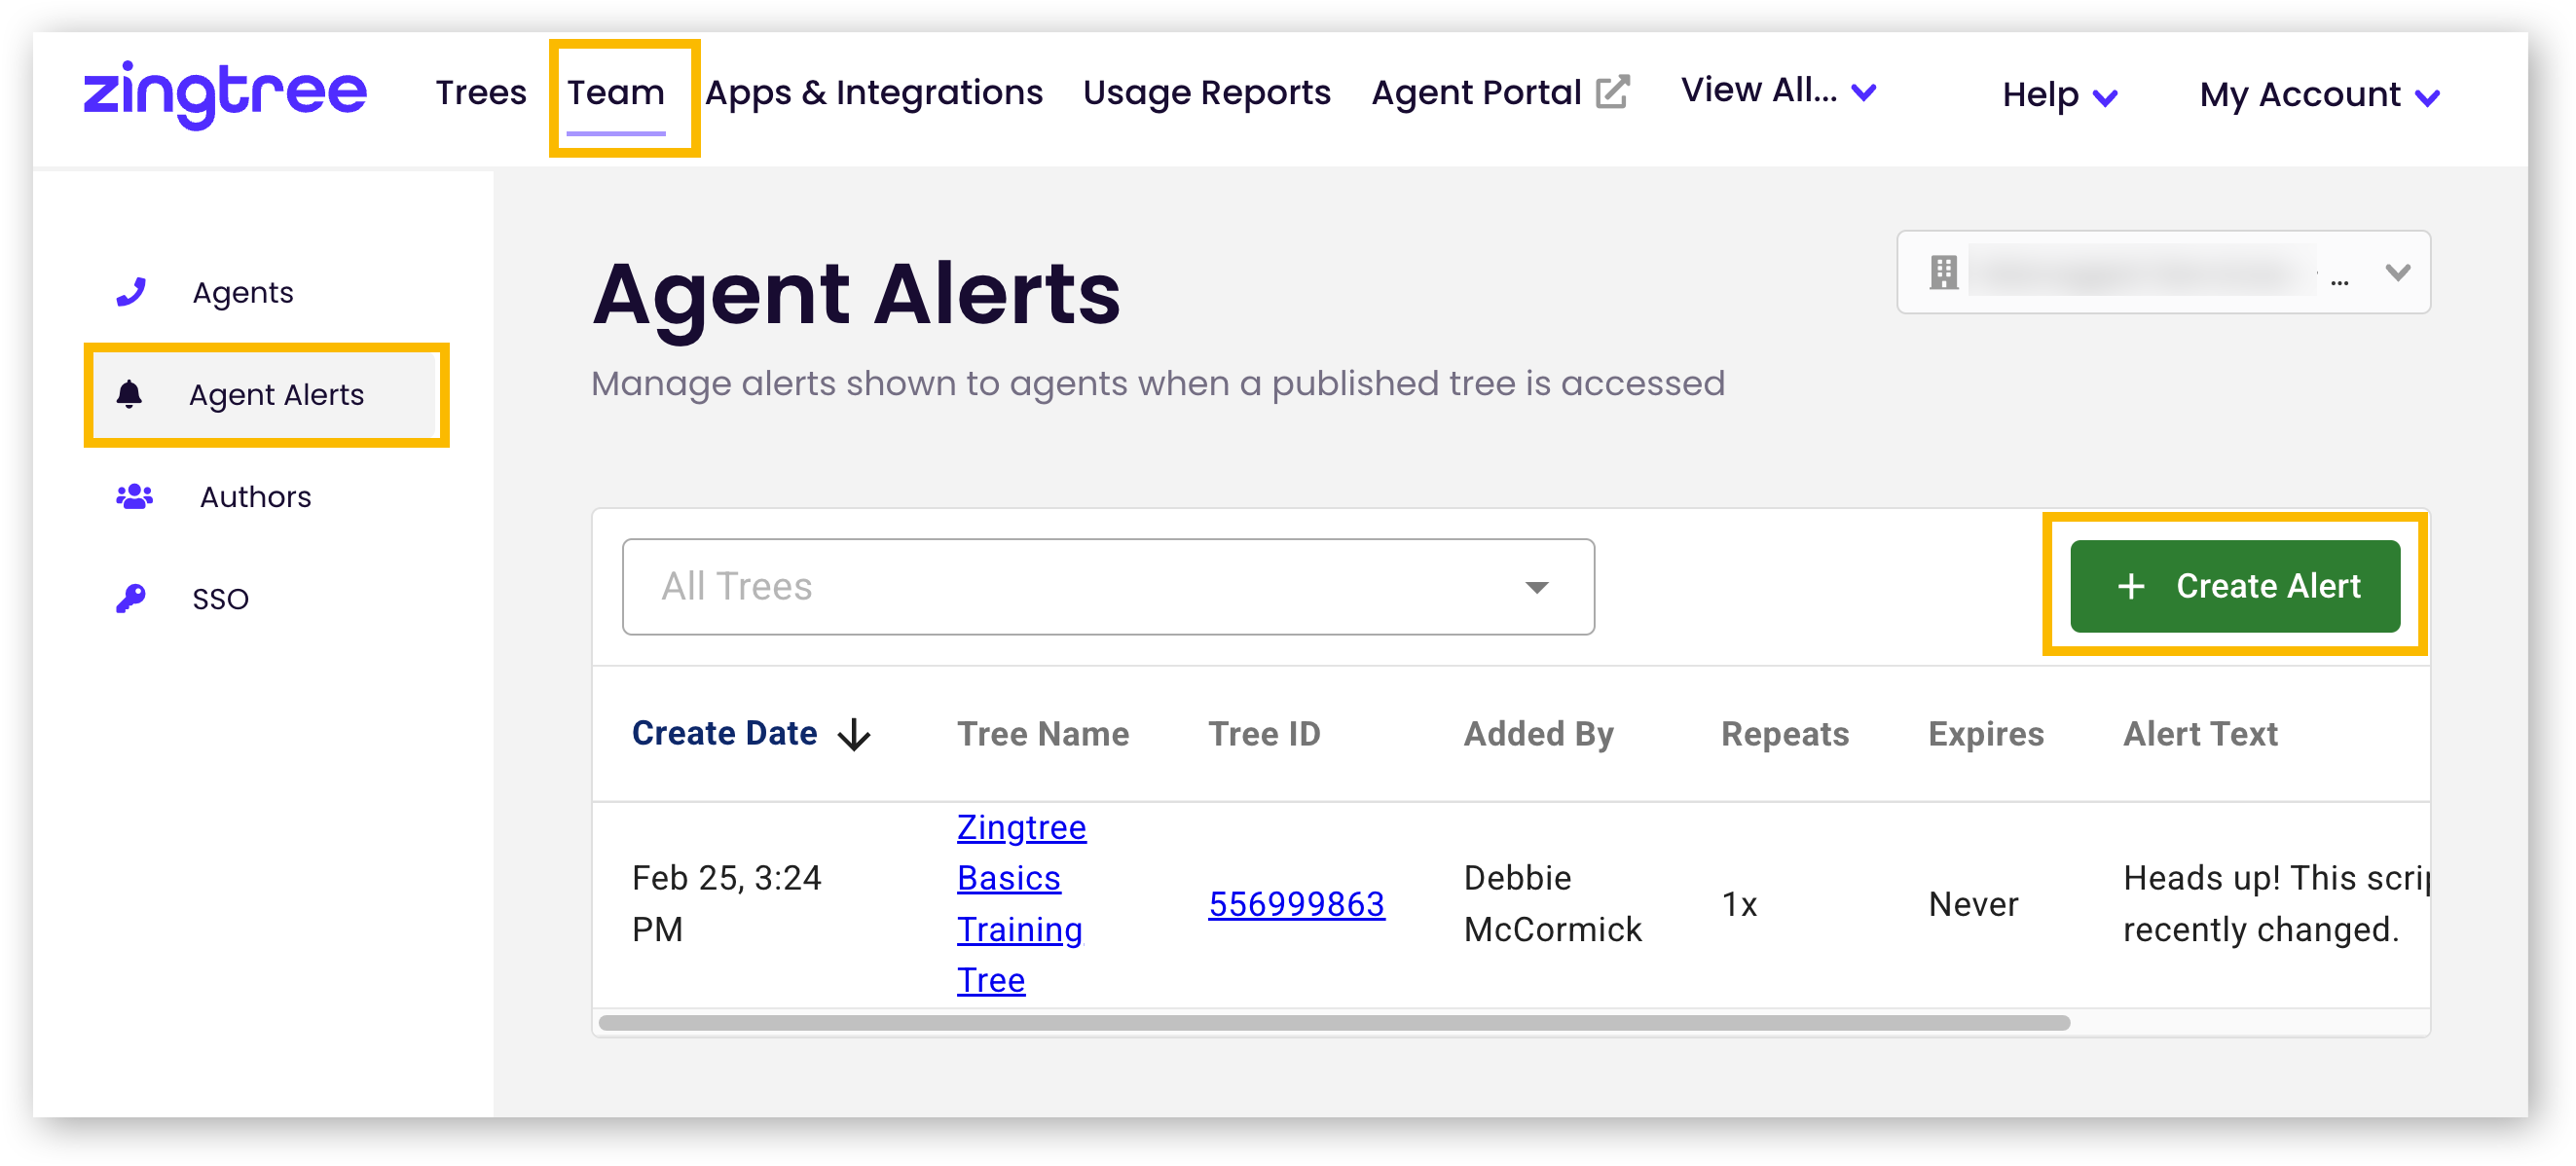This screenshot has width=2576, height=1166.
Task: Open SSO in the sidebar
Action: click(x=220, y=598)
